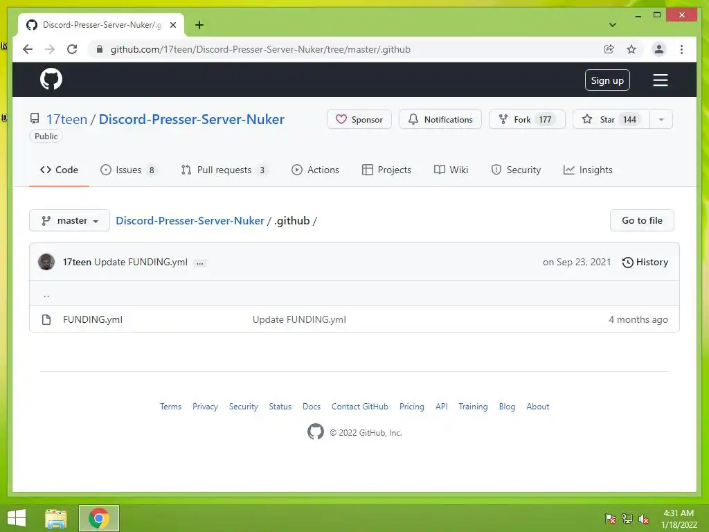
Task: Open the Pull requests tab
Action: pyautogui.click(x=224, y=170)
